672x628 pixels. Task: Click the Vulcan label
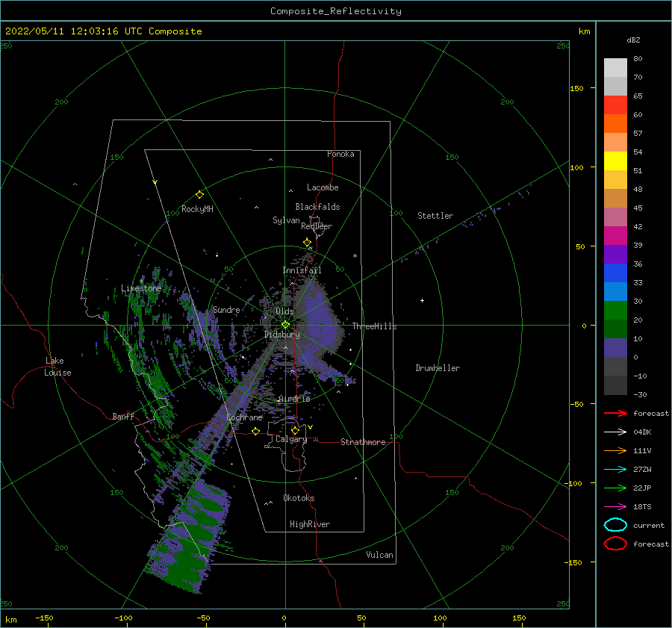pyautogui.click(x=380, y=555)
